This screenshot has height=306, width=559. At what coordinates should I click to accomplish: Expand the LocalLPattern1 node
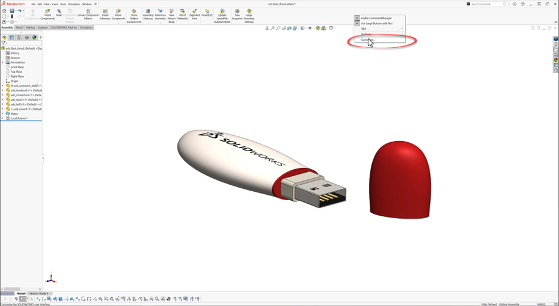[3, 118]
